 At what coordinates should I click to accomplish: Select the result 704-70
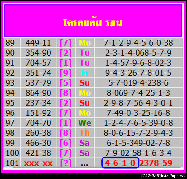pyautogui.click(x=38, y=123)
